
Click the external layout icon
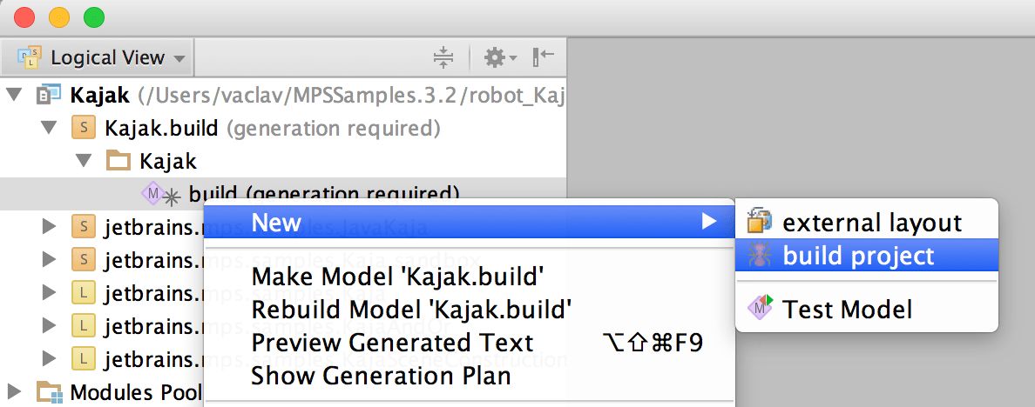click(x=760, y=223)
